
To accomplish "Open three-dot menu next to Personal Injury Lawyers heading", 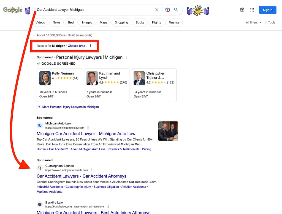I will tap(126, 57).
